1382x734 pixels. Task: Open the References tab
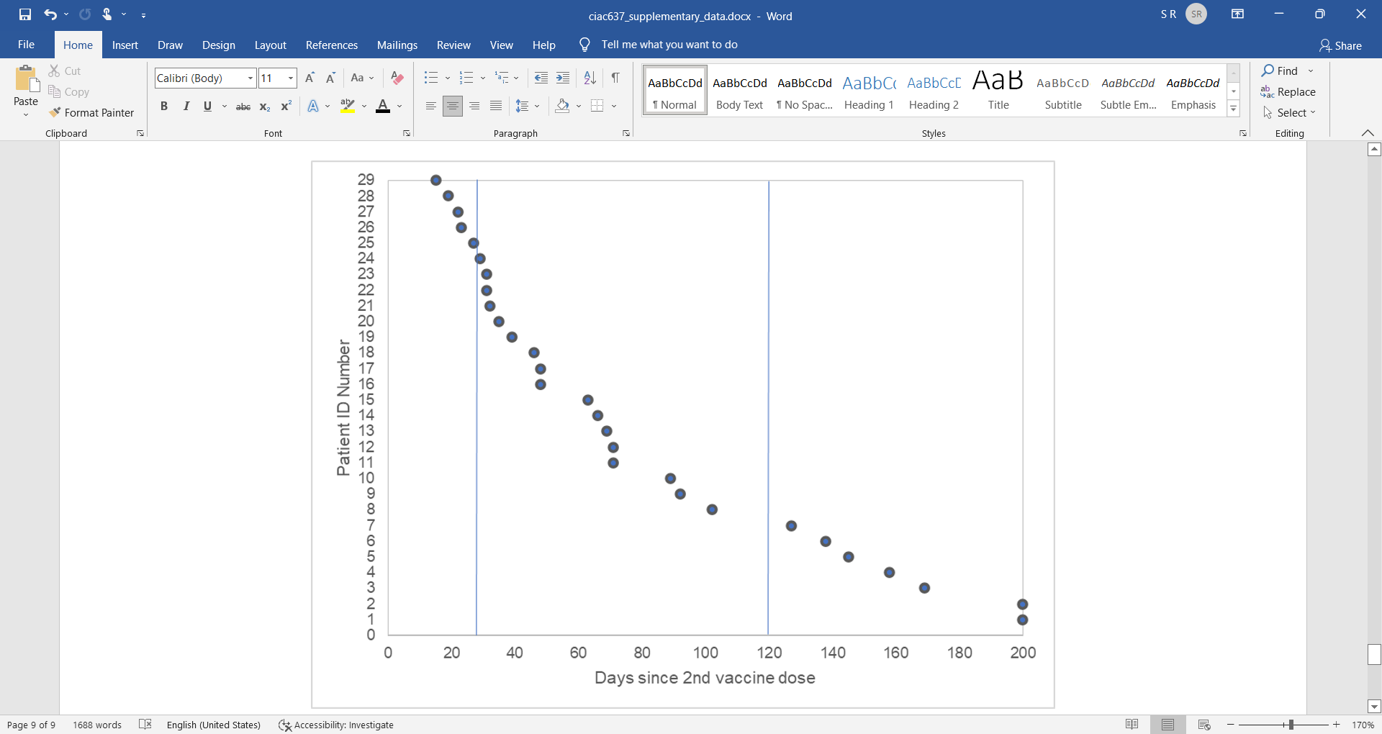pyautogui.click(x=332, y=45)
